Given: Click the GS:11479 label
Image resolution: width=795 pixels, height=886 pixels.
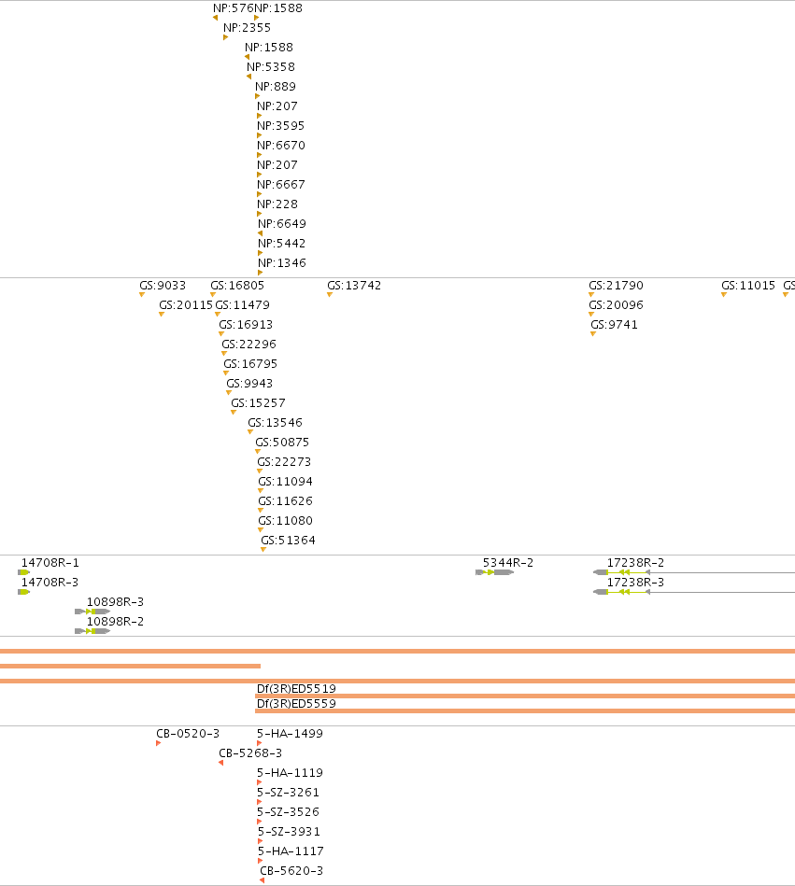Looking at the screenshot, I should (243, 305).
